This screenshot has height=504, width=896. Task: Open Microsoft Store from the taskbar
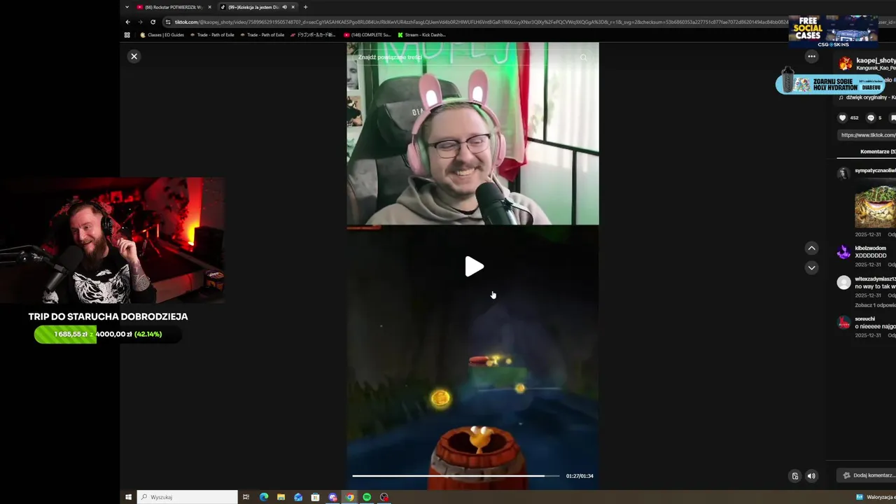pos(315,497)
